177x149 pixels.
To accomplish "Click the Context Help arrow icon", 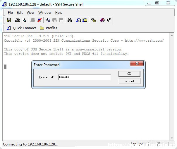I will point(109,20).
